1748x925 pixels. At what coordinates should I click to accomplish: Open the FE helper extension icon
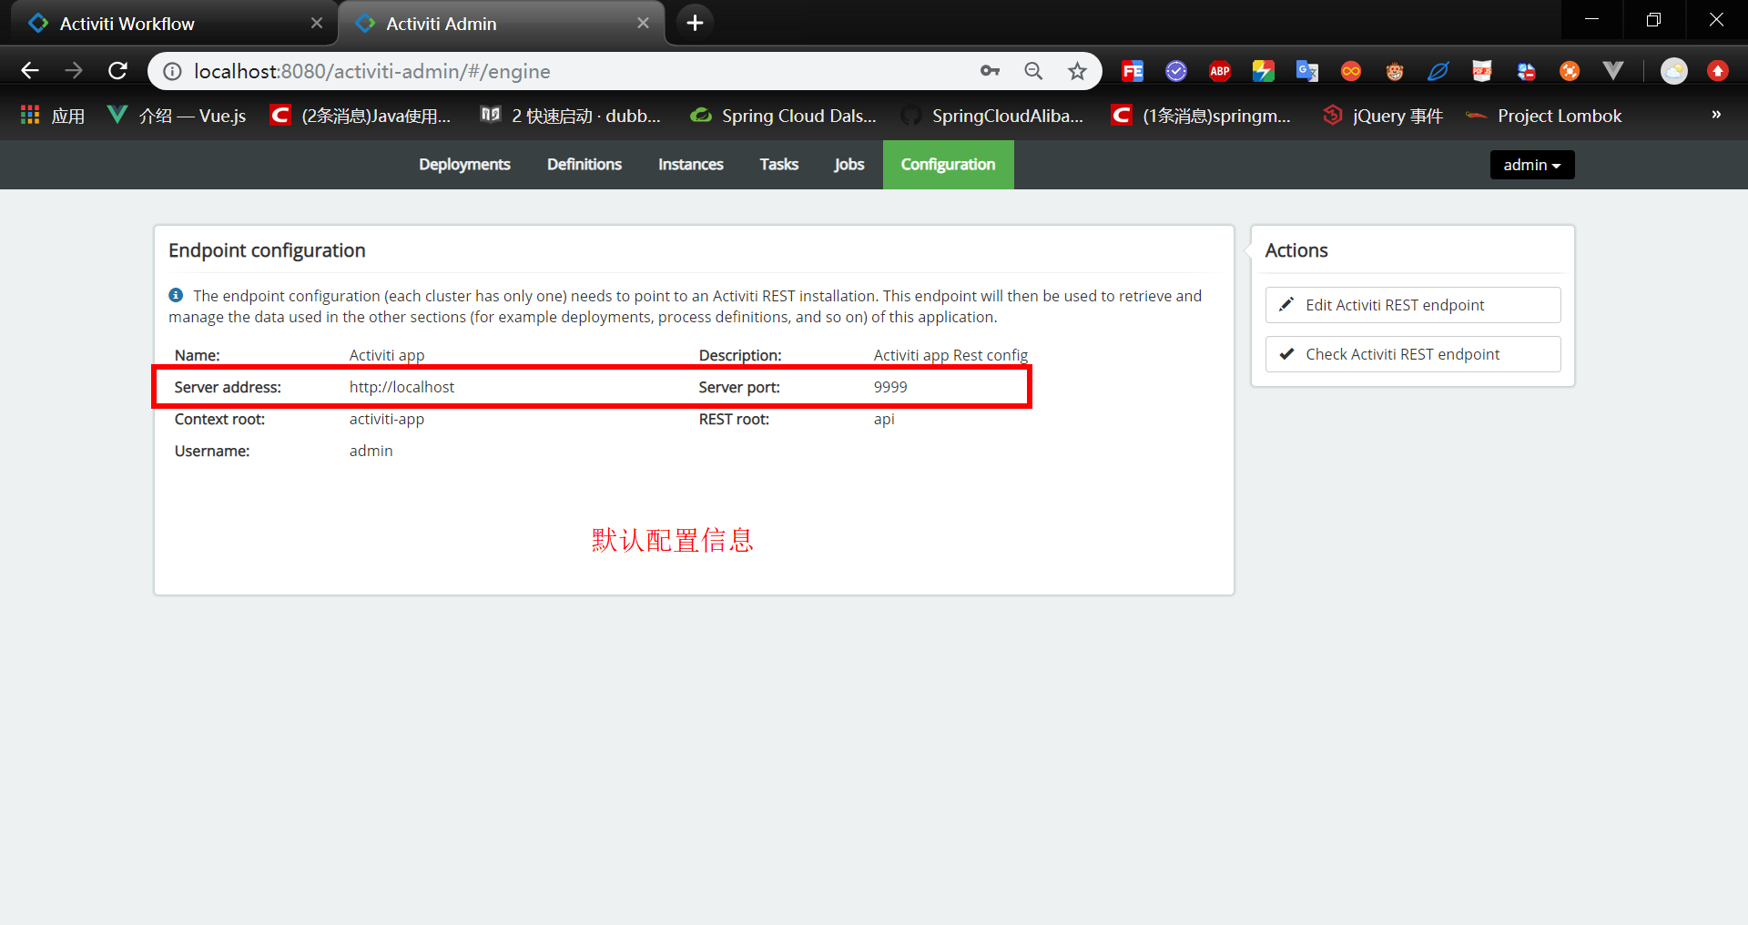1133,71
